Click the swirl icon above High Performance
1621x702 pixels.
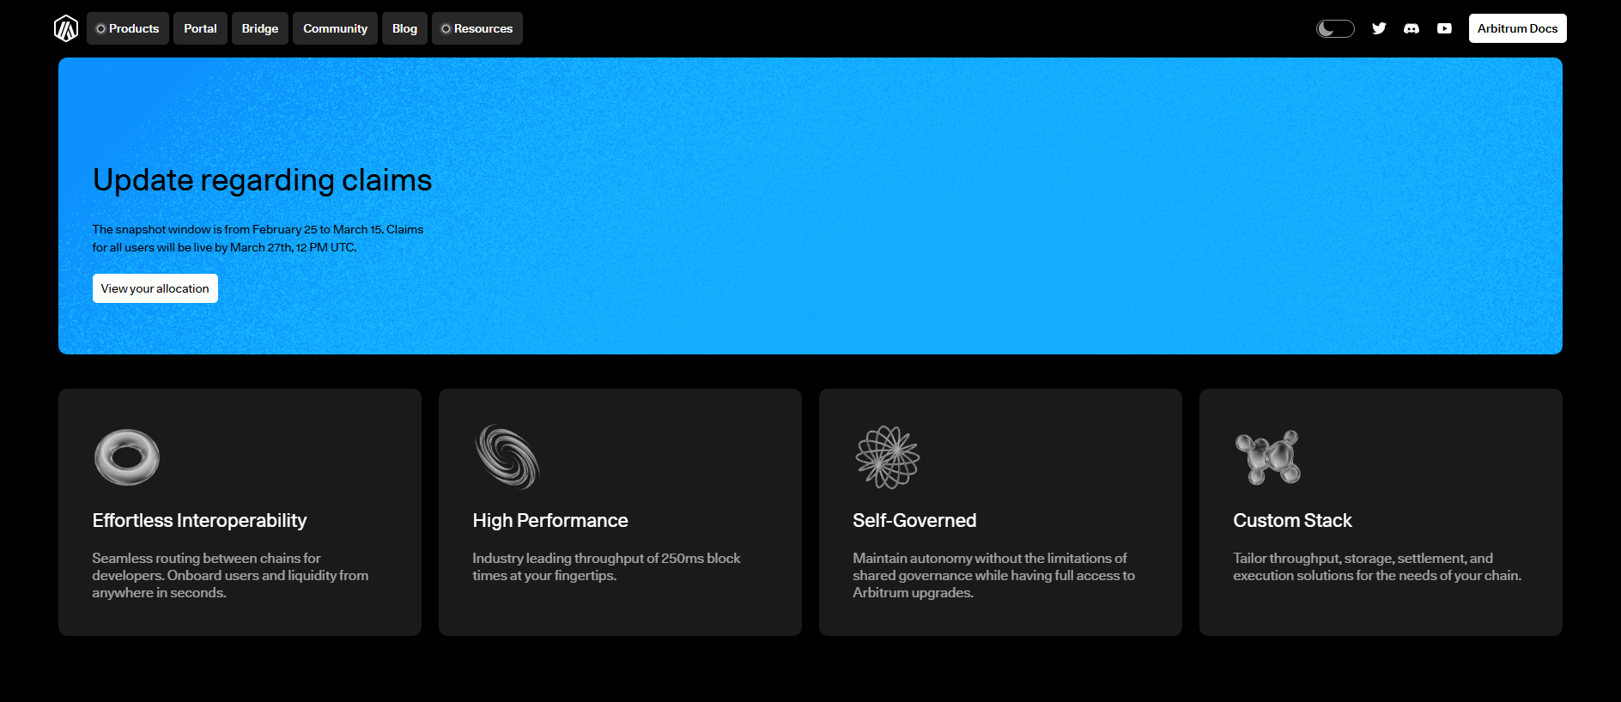click(x=507, y=457)
